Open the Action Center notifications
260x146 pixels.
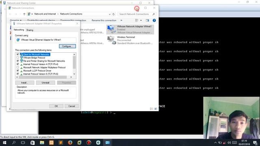[x=255, y=142]
